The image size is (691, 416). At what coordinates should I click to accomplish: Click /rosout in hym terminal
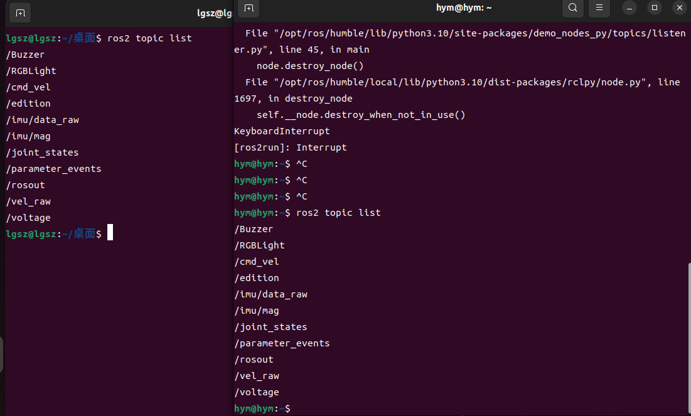[254, 360]
